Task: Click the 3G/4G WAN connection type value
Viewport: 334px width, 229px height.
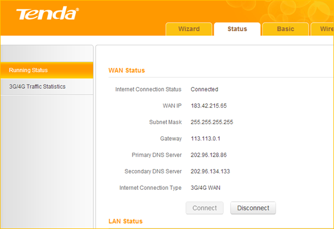Action: pos(206,188)
